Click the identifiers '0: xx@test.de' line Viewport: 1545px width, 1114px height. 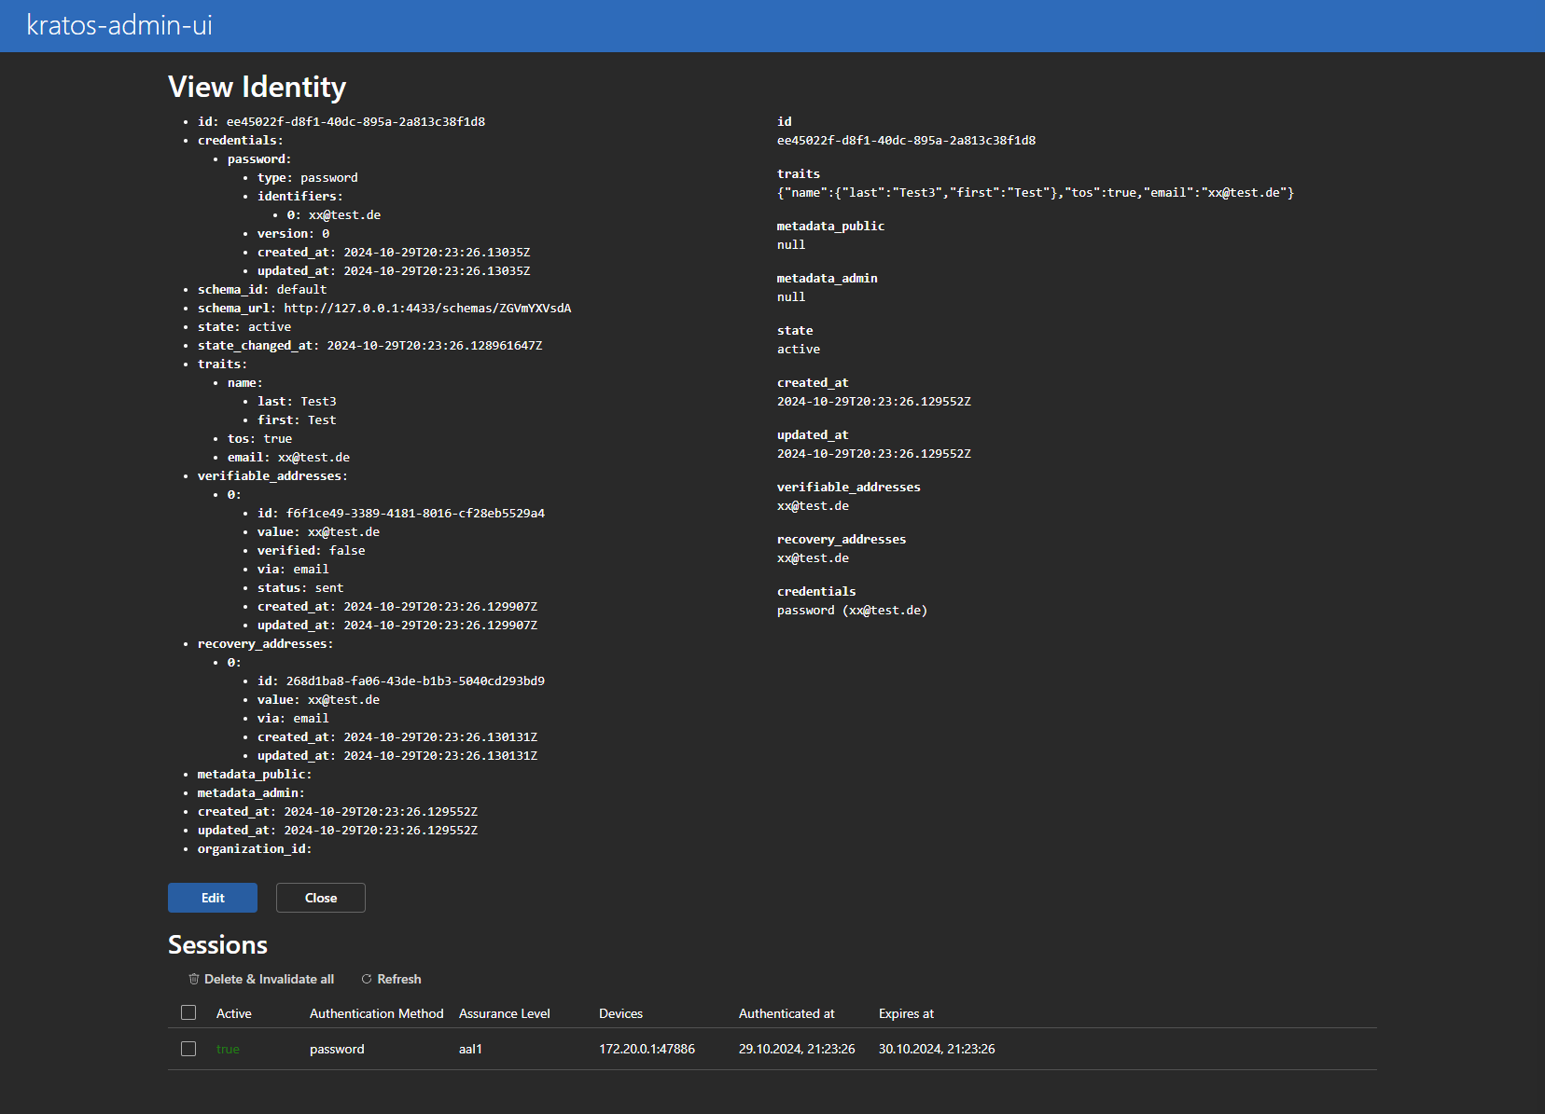[334, 215]
